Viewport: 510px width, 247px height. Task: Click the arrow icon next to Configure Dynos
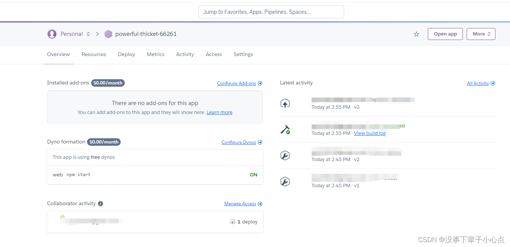pyautogui.click(x=260, y=142)
